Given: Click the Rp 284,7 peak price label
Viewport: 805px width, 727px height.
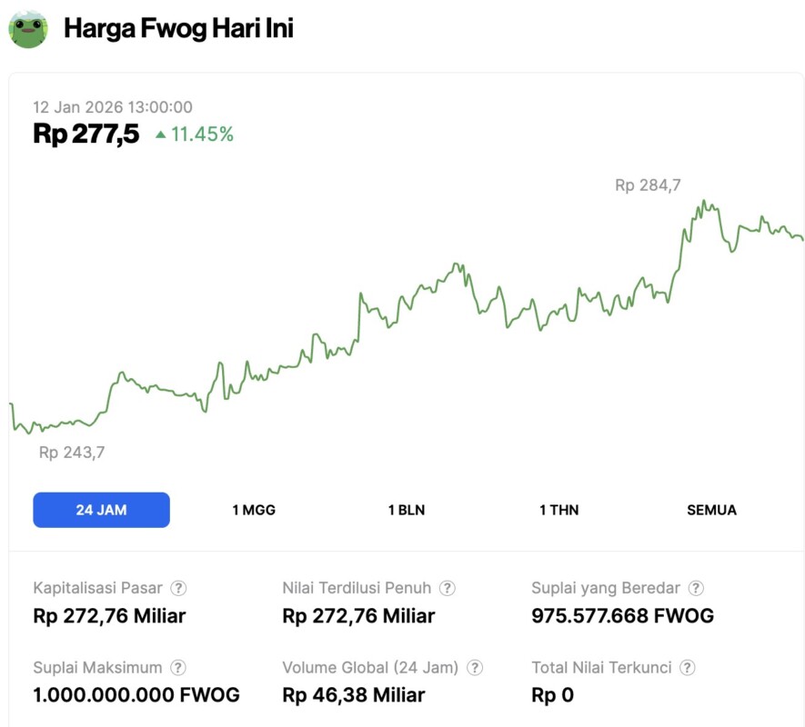Looking at the screenshot, I should point(648,185).
